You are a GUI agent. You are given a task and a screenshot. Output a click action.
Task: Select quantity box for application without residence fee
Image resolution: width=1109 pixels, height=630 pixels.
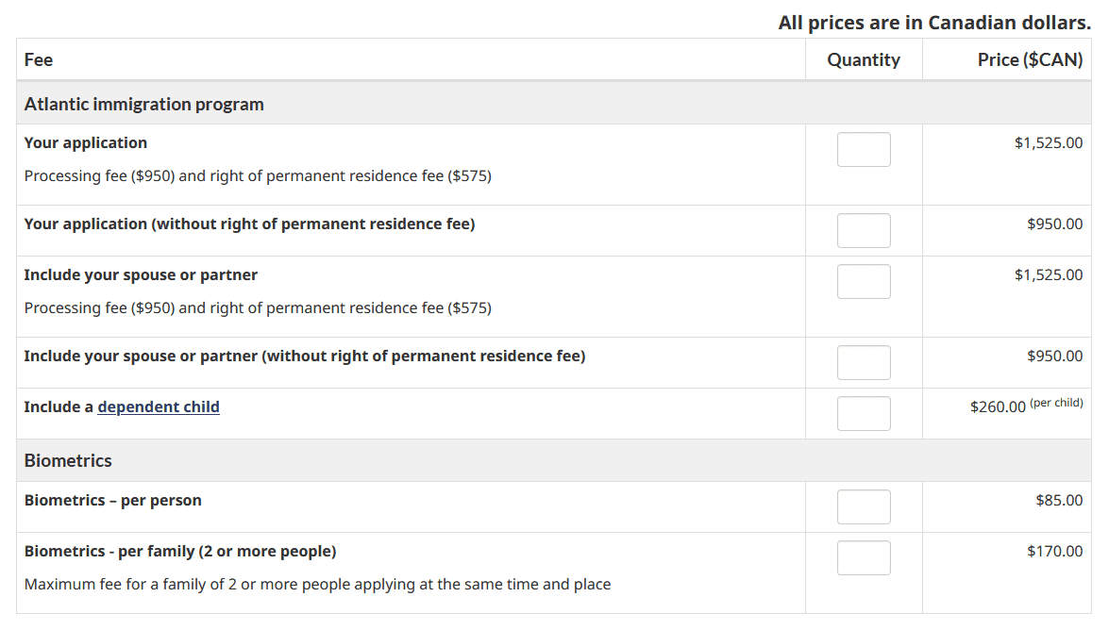[x=864, y=230]
